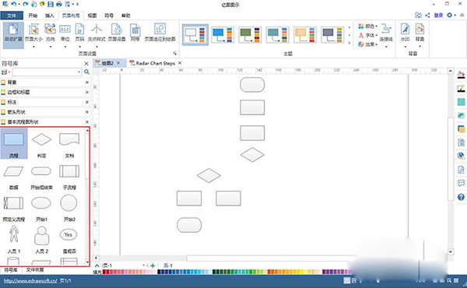Apply the green theme thumbnail
Viewport: 467px width, 288px height.
pos(250,35)
